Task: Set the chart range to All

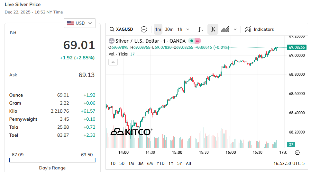Action: click(188, 163)
